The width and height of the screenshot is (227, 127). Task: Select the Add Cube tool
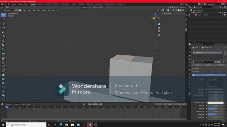(x=3, y=50)
